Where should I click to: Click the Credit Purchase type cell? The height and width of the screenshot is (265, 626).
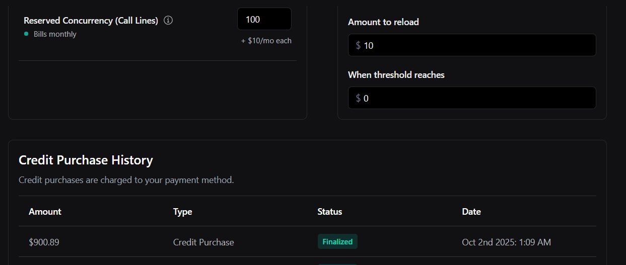(x=203, y=242)
